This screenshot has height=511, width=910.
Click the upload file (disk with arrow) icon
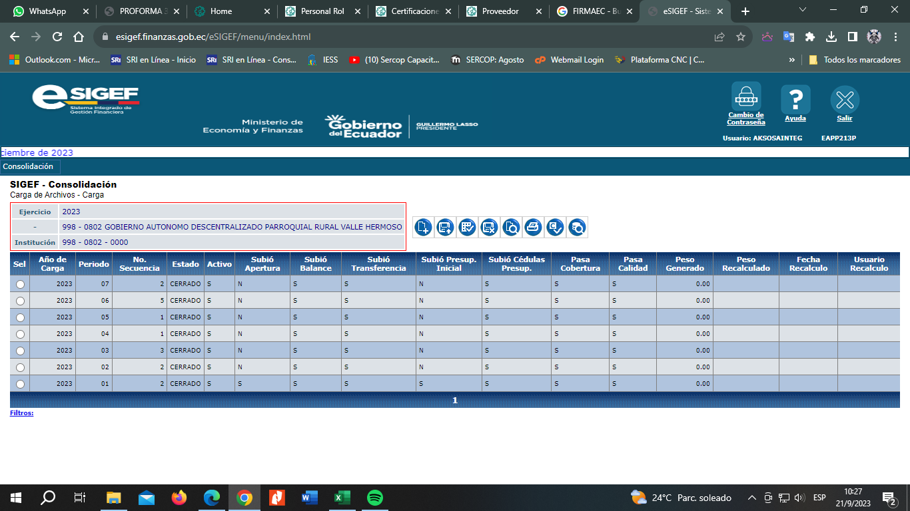(445, 228)
